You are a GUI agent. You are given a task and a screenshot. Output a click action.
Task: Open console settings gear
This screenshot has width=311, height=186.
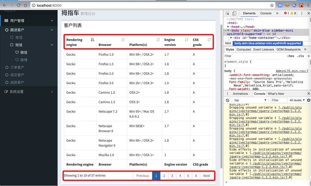pos(308,100)
